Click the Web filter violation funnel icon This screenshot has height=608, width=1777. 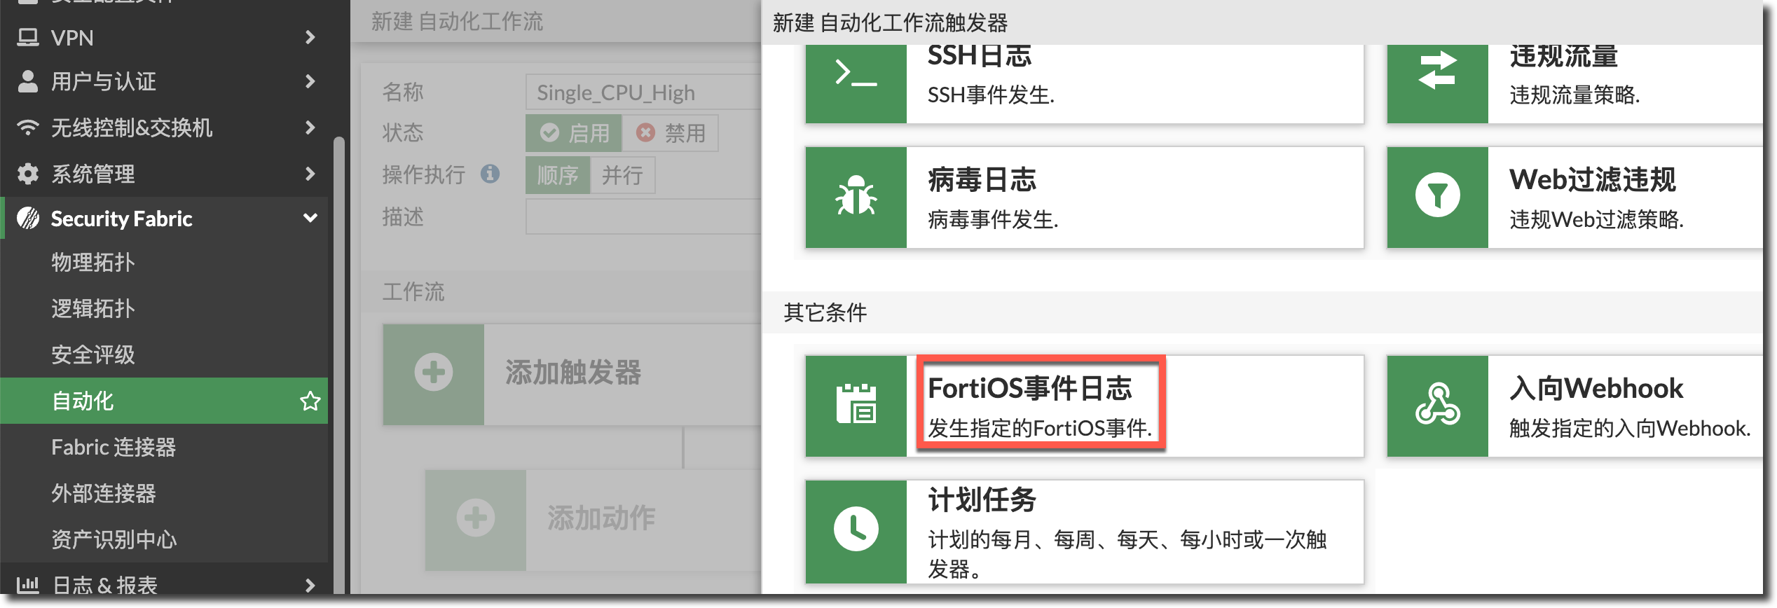click(x=1437, y=197)
